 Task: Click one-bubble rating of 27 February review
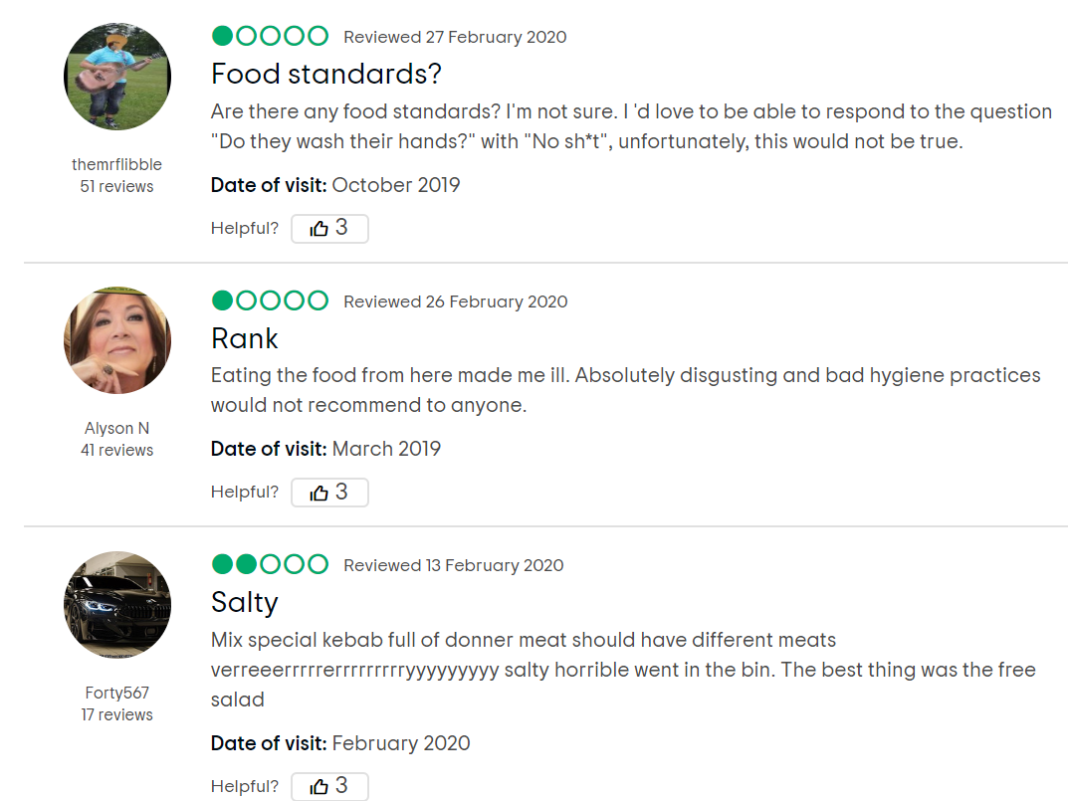point(271,36)
